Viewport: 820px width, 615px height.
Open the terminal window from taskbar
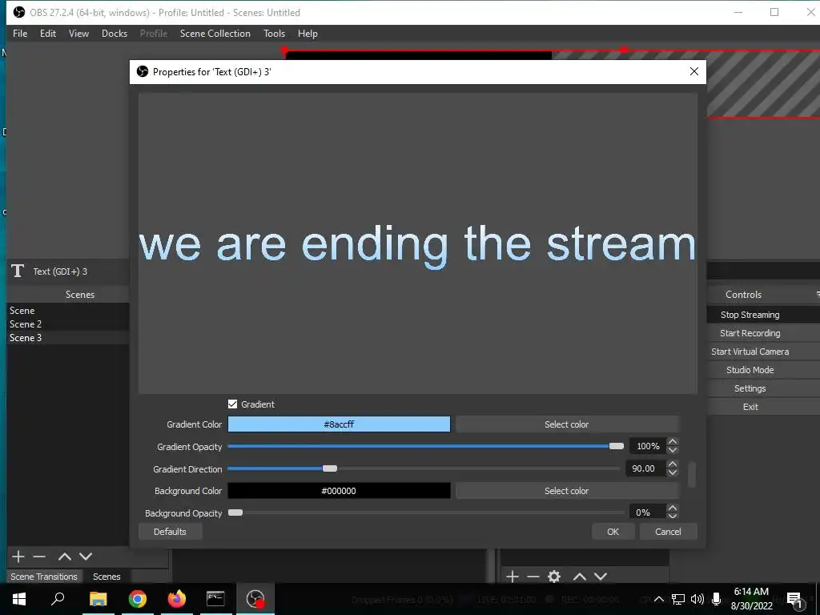coord(215,599)
